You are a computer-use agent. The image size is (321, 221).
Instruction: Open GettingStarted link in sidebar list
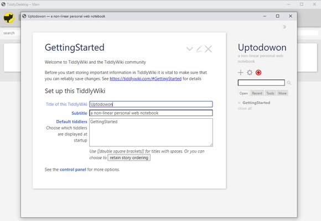pyautogui.click(x=256, y=103)
